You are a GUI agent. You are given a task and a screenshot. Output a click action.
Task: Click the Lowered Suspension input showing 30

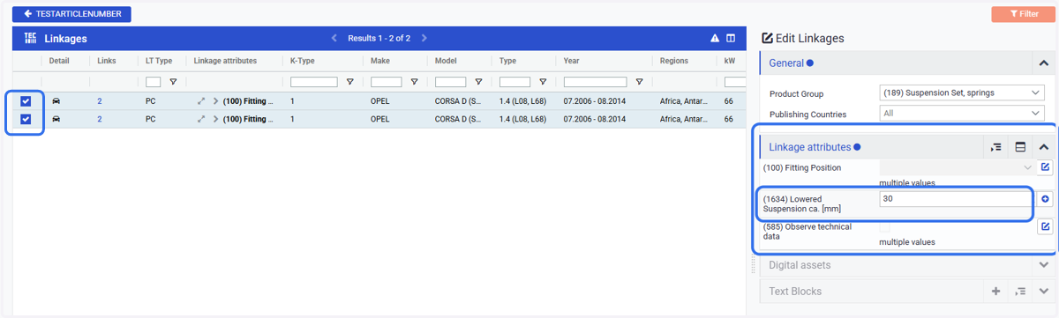pos(957,199)
